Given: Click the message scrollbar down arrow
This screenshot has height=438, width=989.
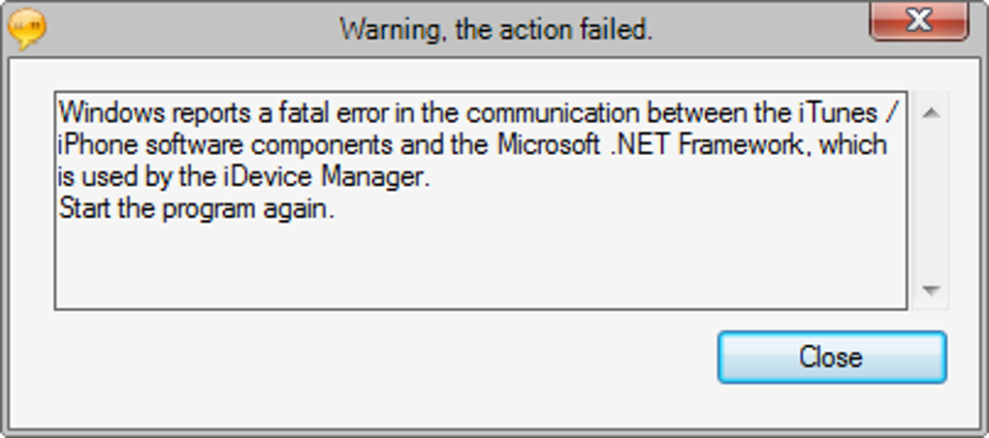Looking at the screenshot, I should click(931, 291).
